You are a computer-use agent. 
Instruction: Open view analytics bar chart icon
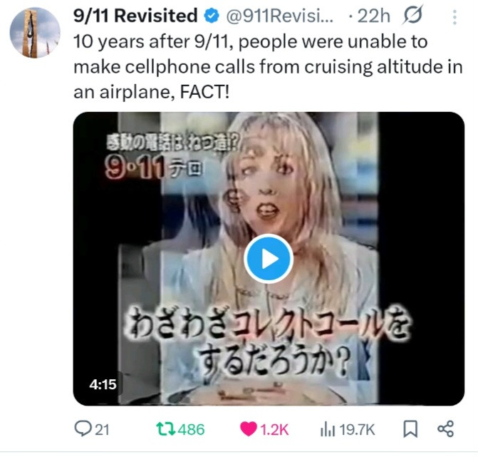pos(328,429)
